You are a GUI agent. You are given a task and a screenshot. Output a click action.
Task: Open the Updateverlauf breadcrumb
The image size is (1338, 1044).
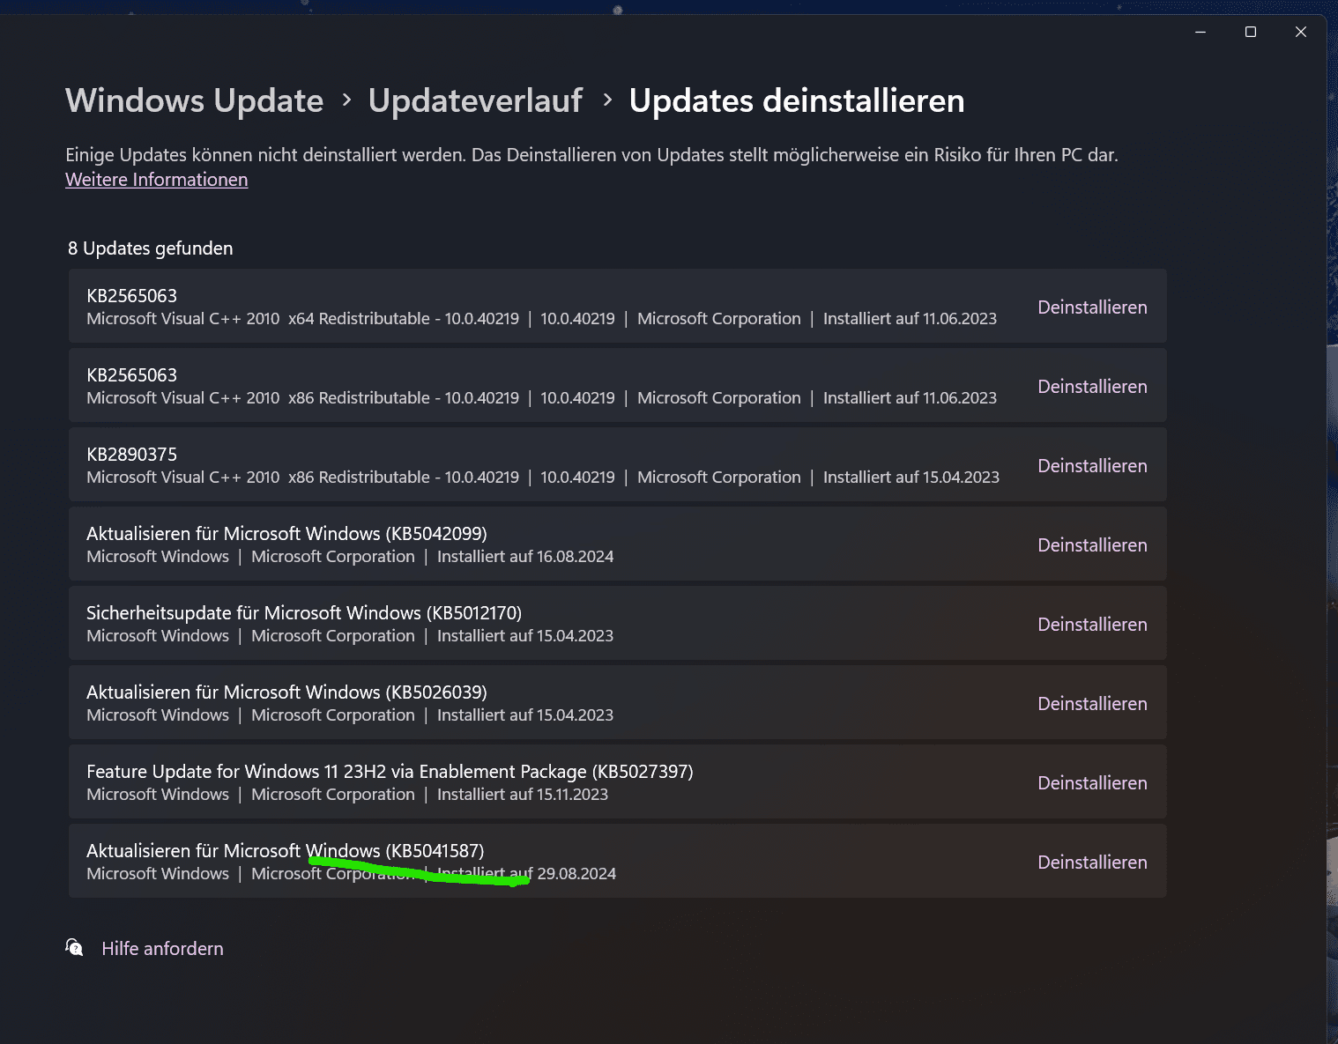475,100
